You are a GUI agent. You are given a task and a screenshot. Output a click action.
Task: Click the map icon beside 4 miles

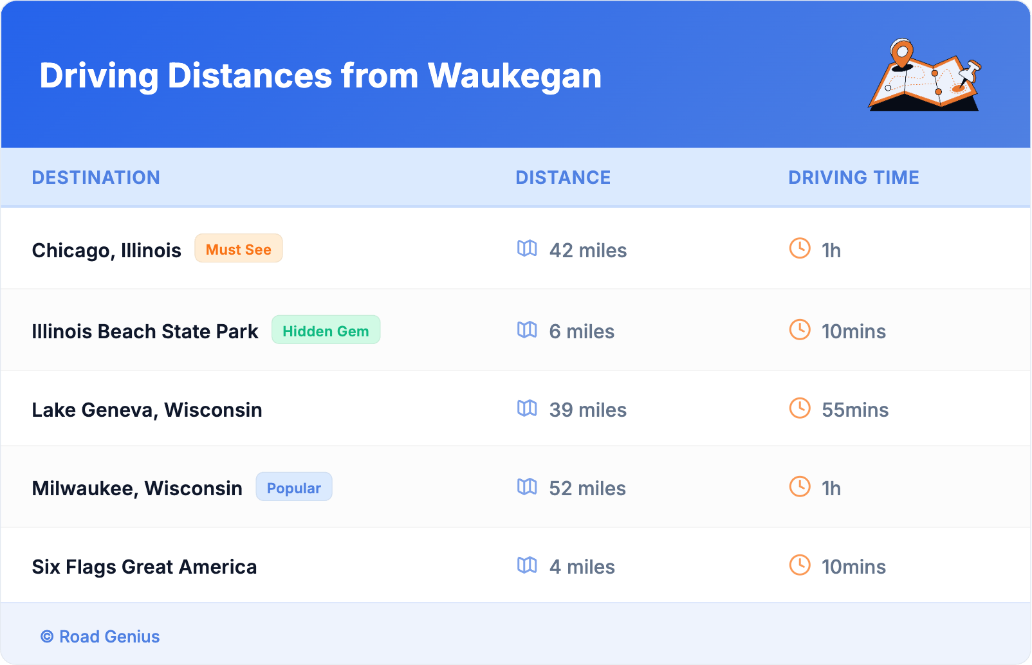pos(527,565)
